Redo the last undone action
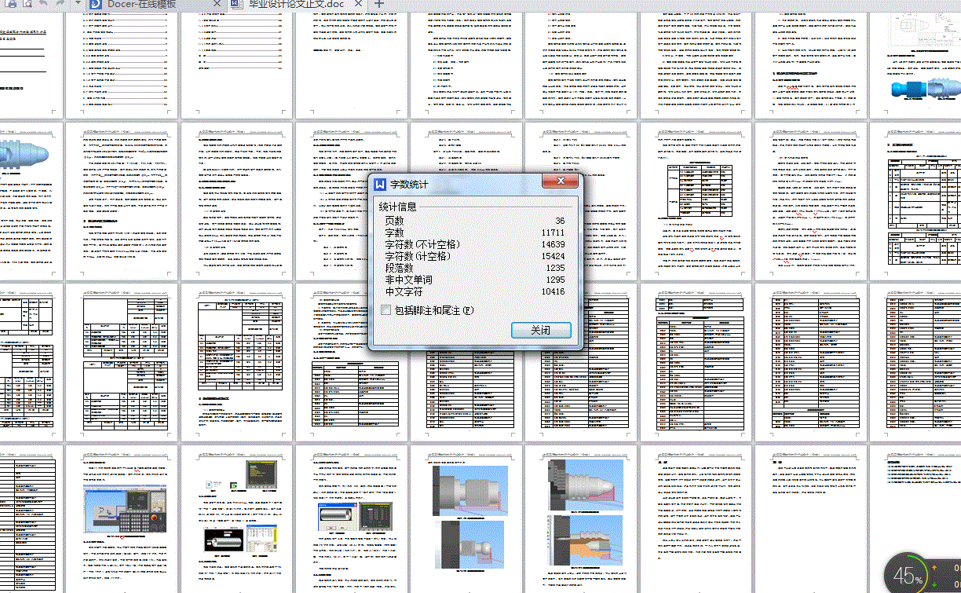Viewport: 961px width, 593px height. (60, 4)
